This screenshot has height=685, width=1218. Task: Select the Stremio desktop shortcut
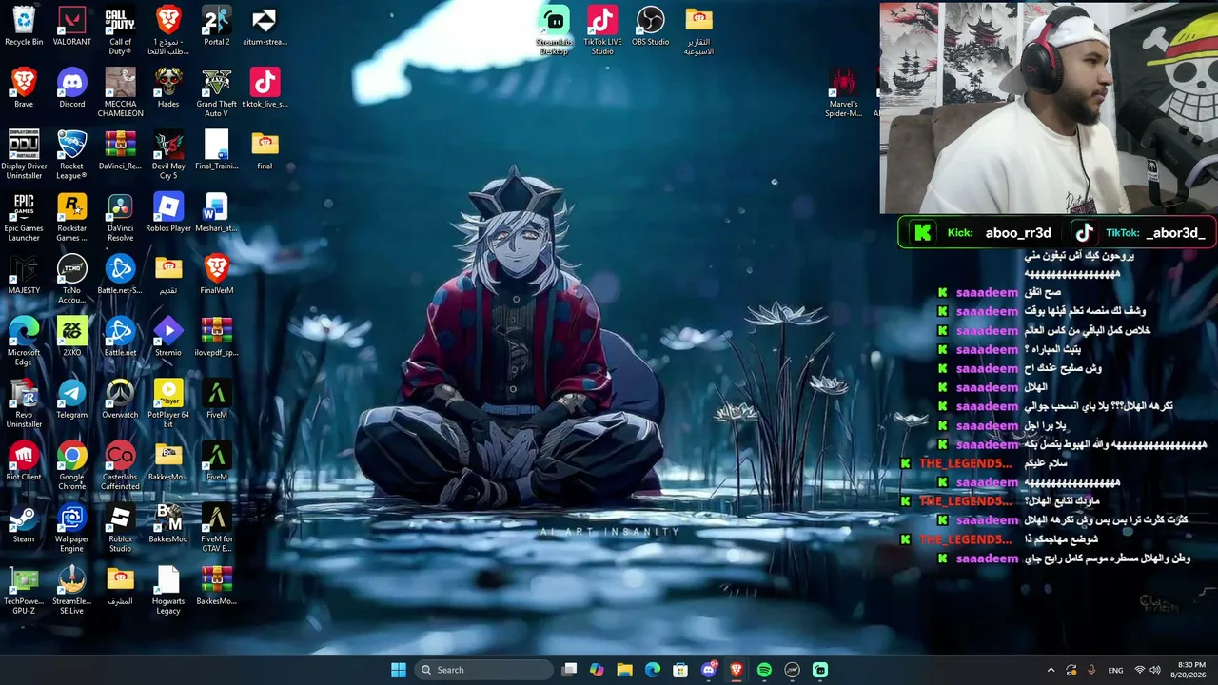[168, 336]
